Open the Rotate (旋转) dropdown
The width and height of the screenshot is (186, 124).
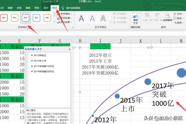(x=179, y=22)
